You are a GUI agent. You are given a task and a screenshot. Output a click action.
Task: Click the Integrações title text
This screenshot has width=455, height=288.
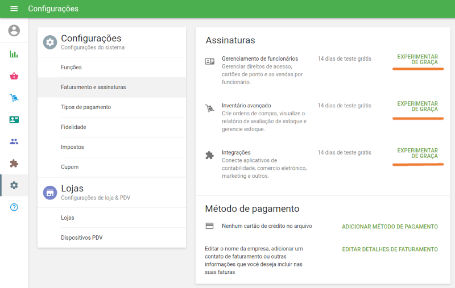point(236,152)
